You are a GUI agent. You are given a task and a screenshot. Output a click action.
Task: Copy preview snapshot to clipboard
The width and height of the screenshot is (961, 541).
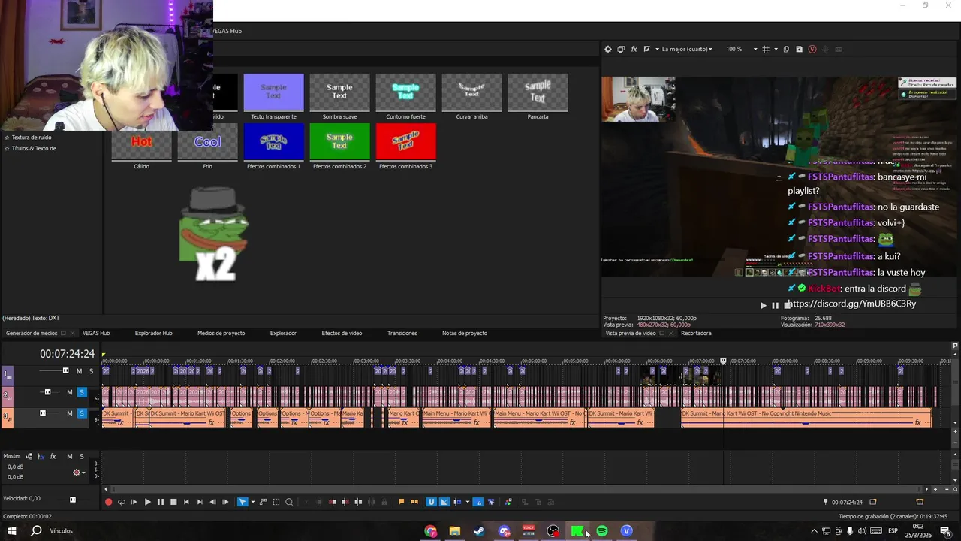[786, 49]
